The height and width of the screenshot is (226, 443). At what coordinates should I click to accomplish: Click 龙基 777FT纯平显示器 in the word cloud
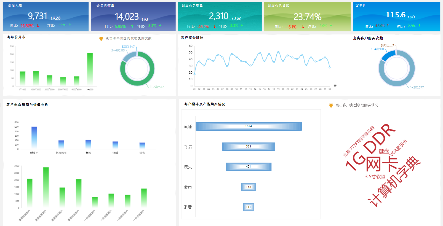[x=359, y=141]
